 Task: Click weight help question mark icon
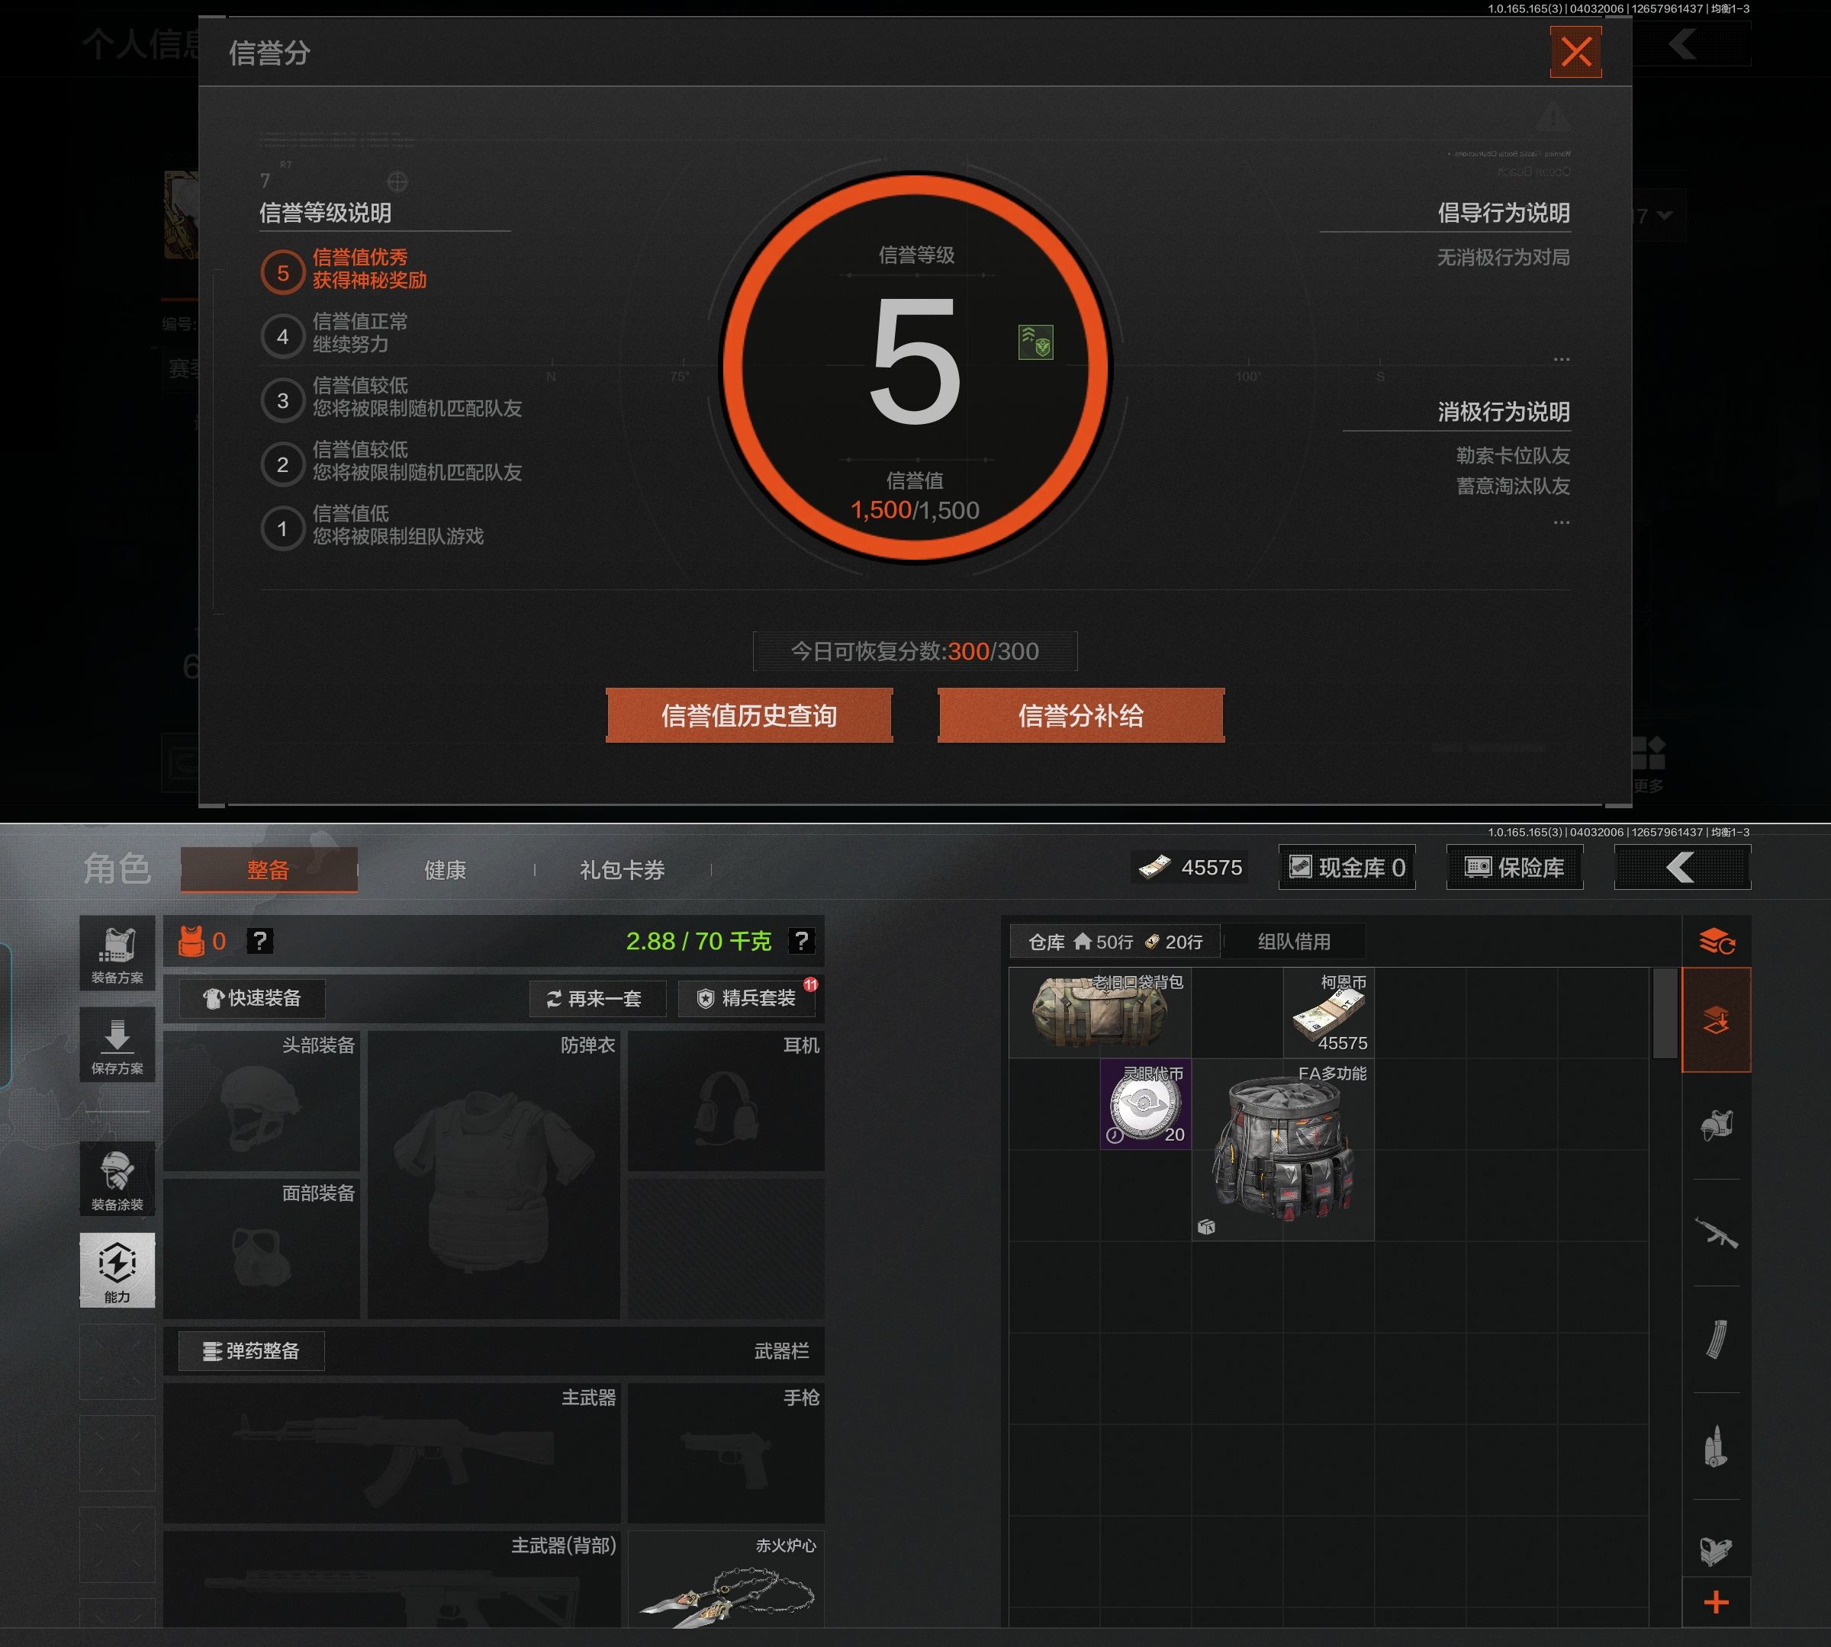click(x=800, y=941)
